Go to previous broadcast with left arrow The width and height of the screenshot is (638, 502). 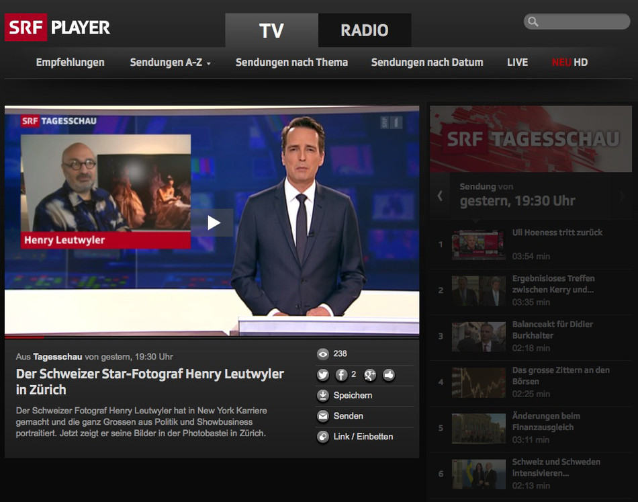coord(440,196)
